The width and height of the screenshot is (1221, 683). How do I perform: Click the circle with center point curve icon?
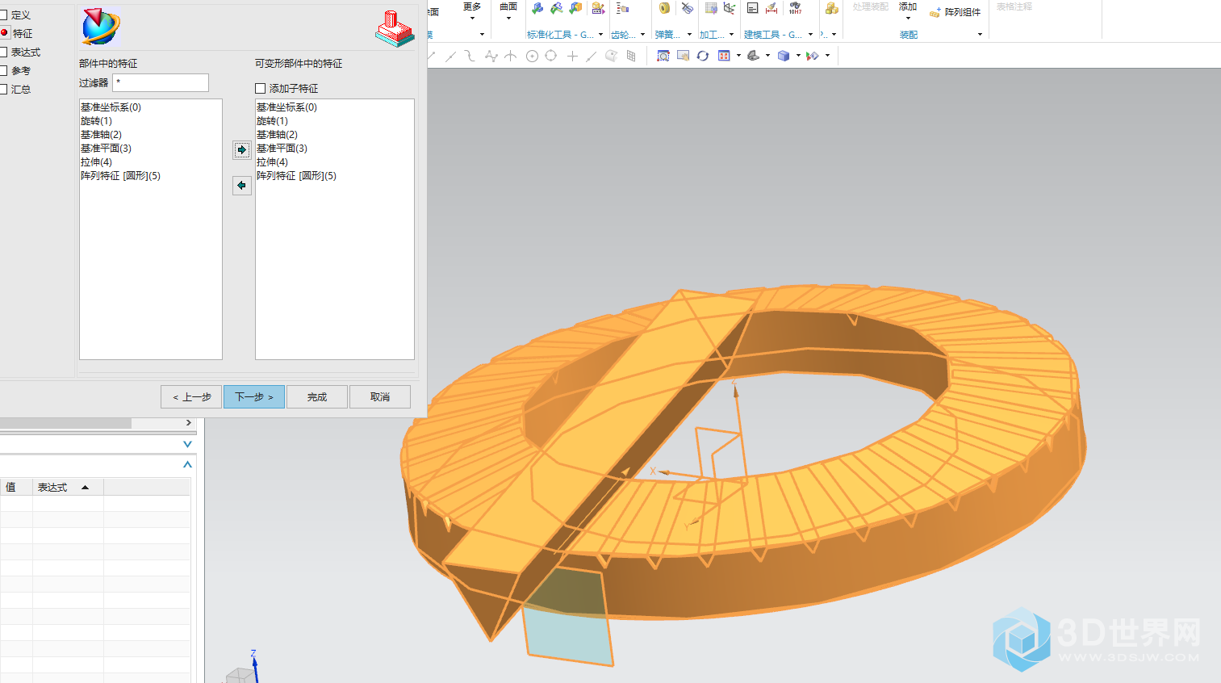point(532,56)
